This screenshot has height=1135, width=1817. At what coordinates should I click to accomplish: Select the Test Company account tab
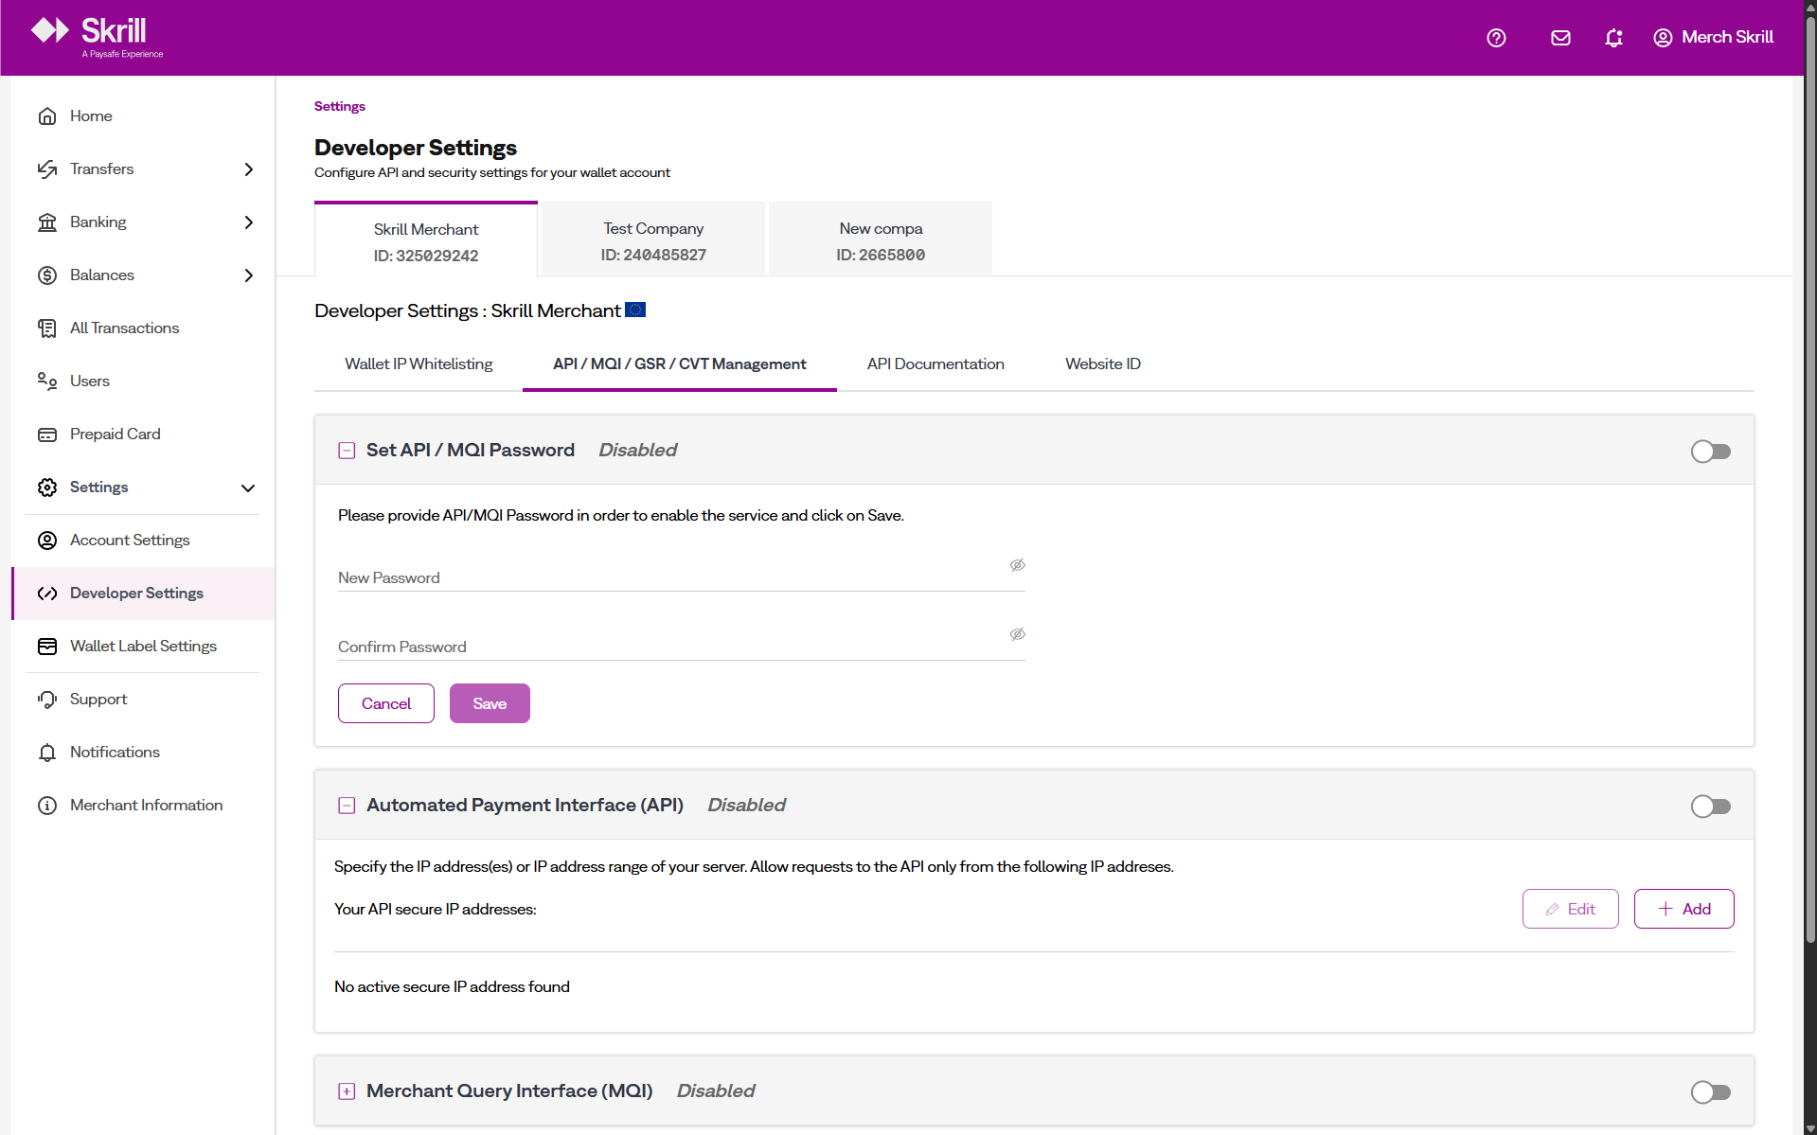point(653,240)
